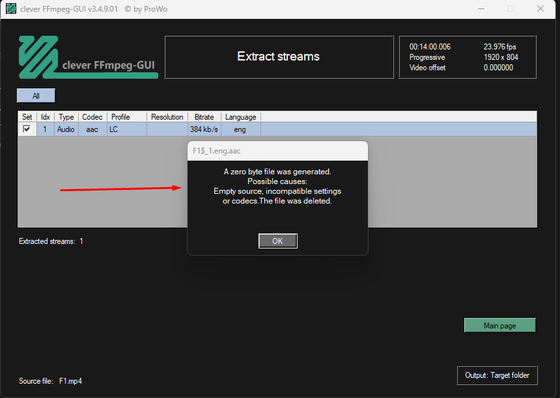560x398 pixels.
Task: Uncheck the Set checkbox for audio stream 1
Action: tap(27, 129)
